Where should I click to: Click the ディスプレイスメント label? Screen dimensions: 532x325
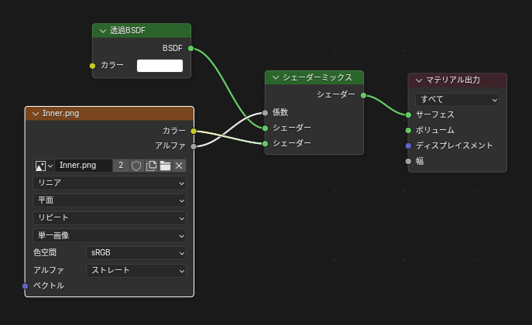tap(455, 145)
